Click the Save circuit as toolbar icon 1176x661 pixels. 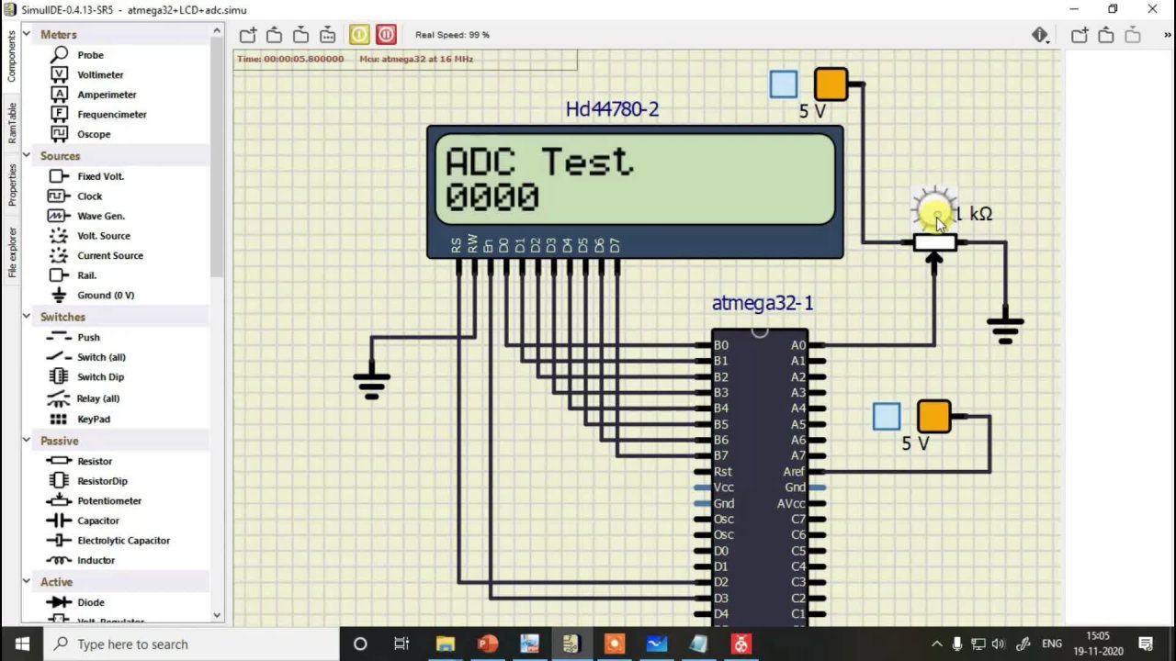pyautogui.click(x=327, y=35)
